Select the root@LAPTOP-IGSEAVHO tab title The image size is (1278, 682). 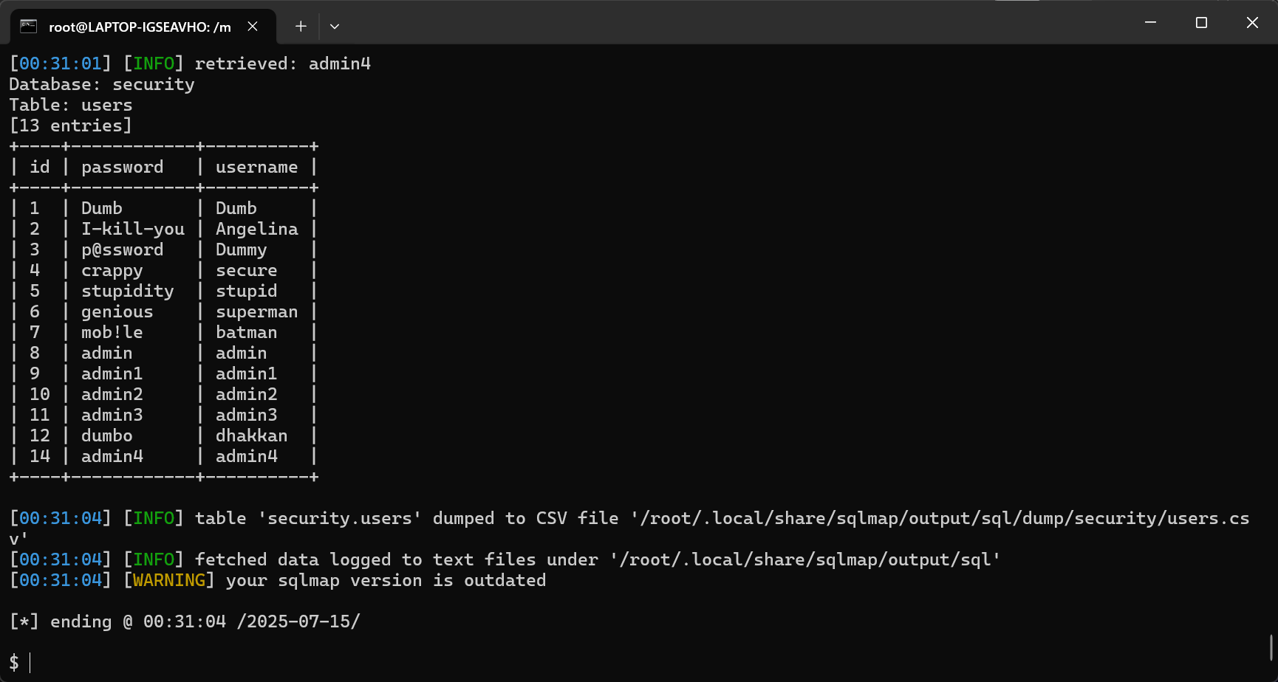pyautogui.click(x=140, y=27)
